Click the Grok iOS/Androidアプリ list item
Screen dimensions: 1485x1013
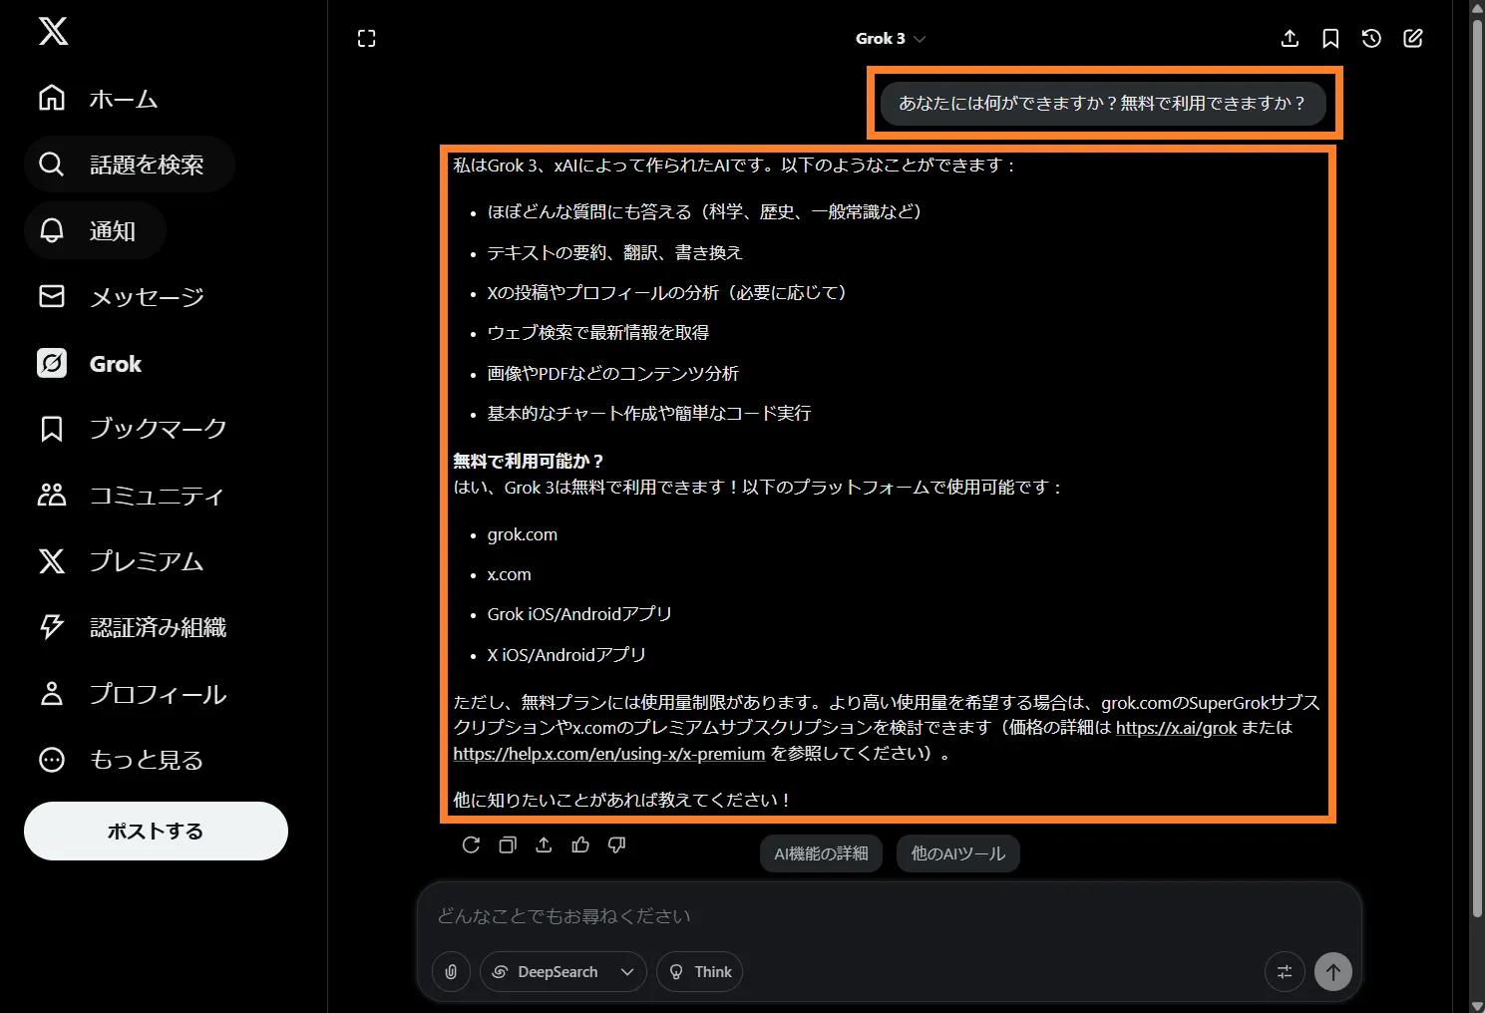click(579, 614)
